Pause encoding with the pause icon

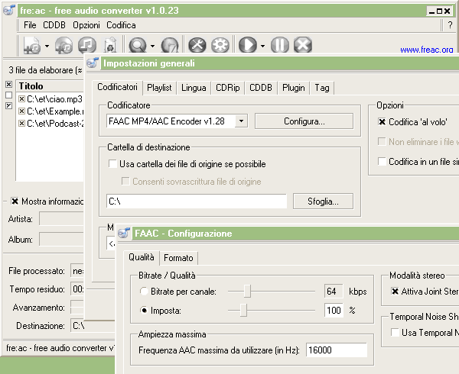280,46
